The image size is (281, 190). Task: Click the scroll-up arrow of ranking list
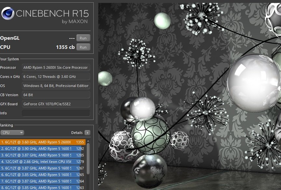pos(88,141)
